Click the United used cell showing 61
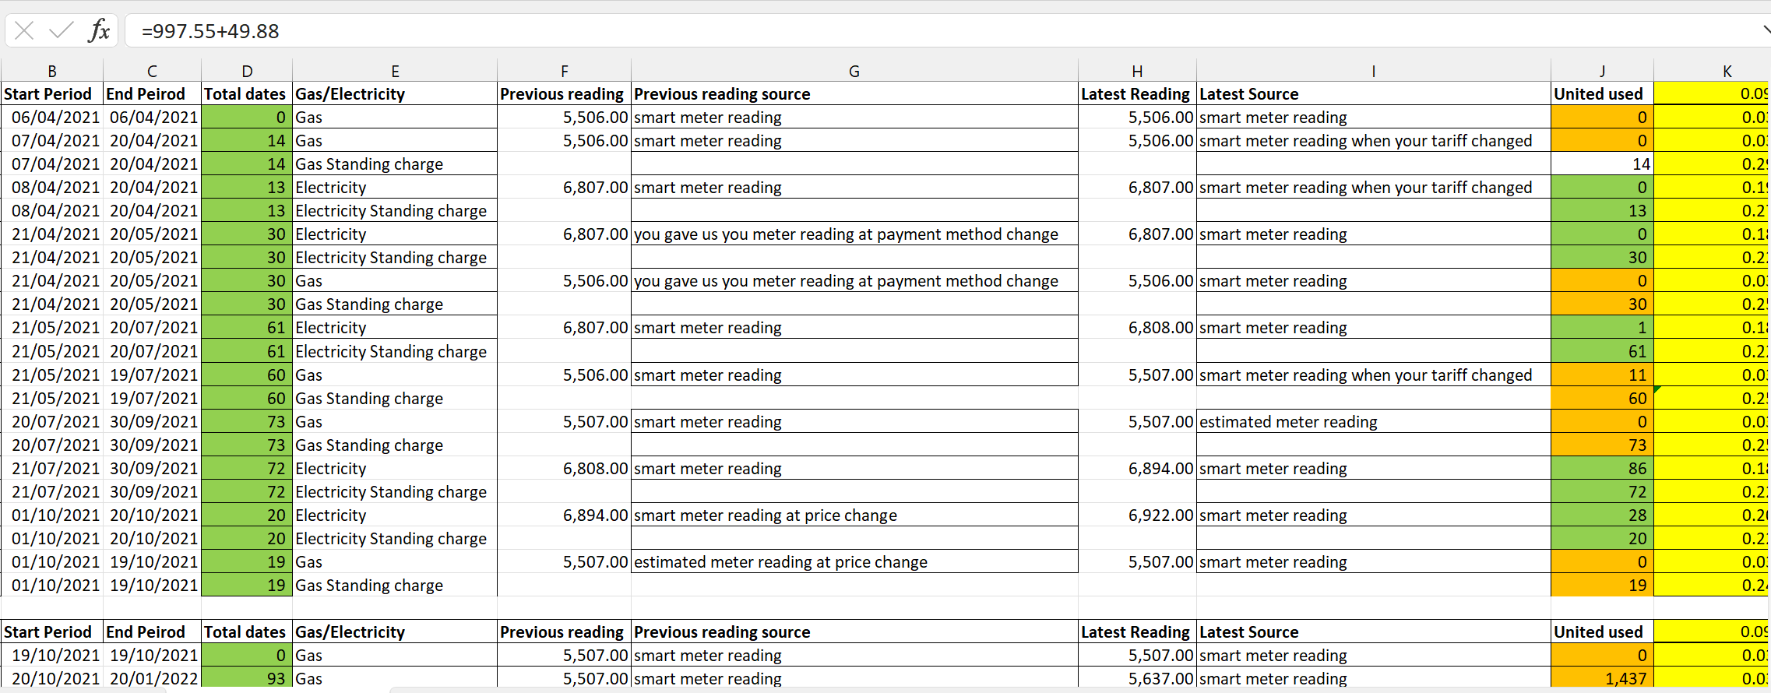The width and height of the screenshot is (1771, 693). pos(1602,351)
